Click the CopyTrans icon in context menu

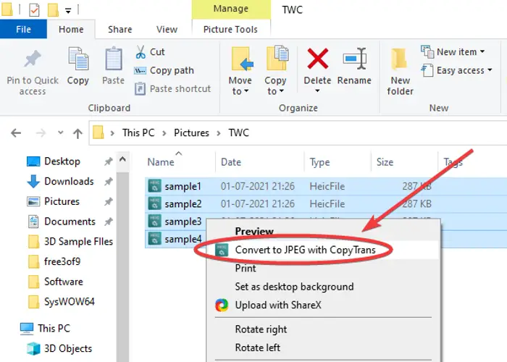coord(222,250)
